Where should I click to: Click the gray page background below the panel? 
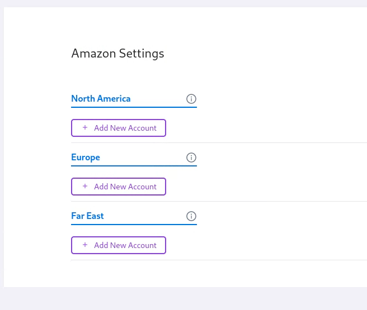(183, 299)
